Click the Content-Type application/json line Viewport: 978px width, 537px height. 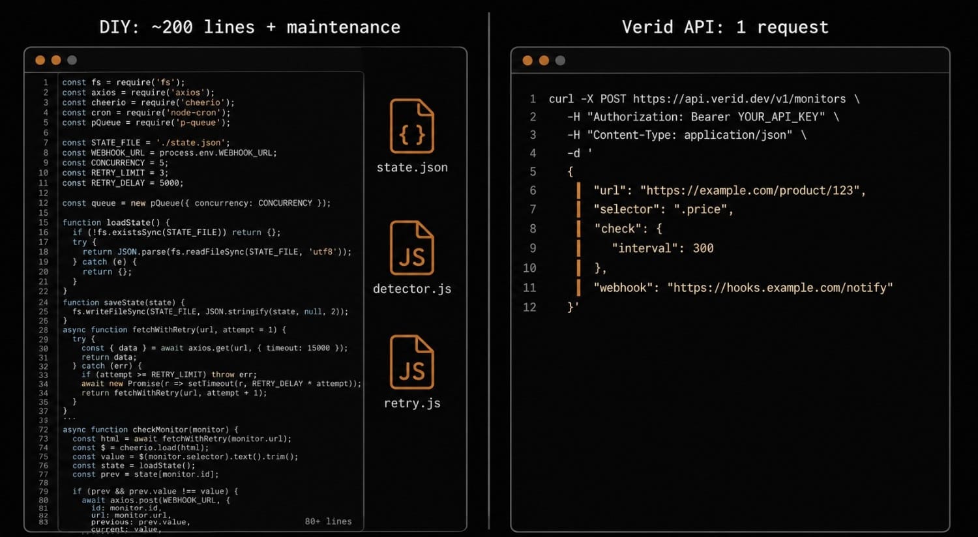click(687, 136)
